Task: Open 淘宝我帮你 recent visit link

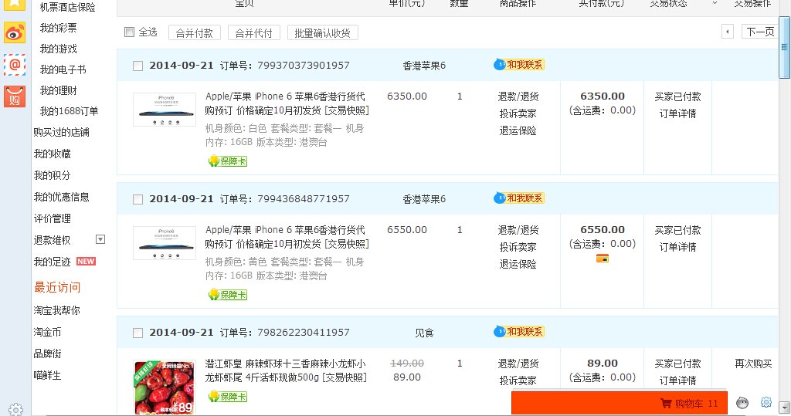Action: click(x=56, y=310)
